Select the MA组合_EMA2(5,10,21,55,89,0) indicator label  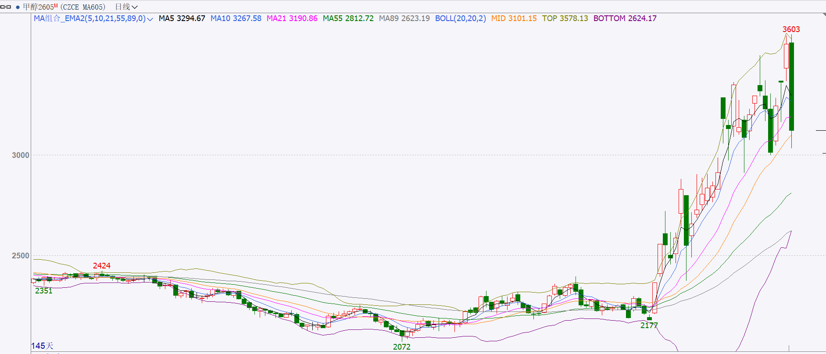coord(89,18)
